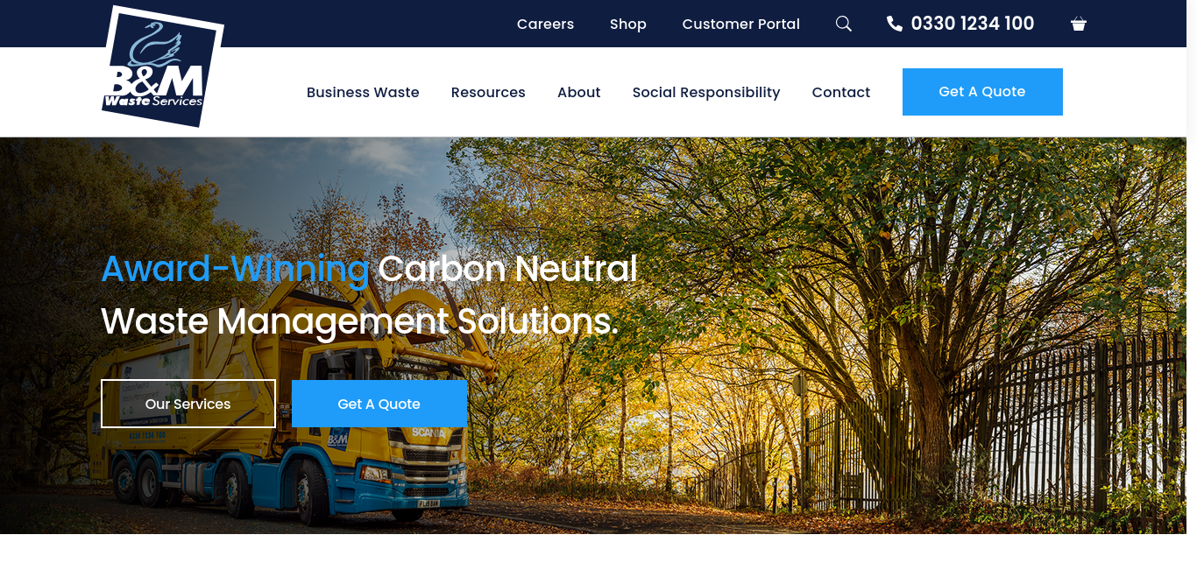
Task: Open the shopping basket icon
Action: (x=1079, y=24)
